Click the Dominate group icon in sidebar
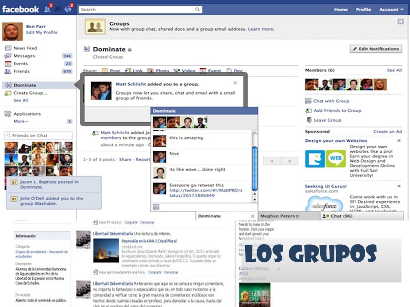Viewport: 410px width, 307px height. (x=9, y=85)
